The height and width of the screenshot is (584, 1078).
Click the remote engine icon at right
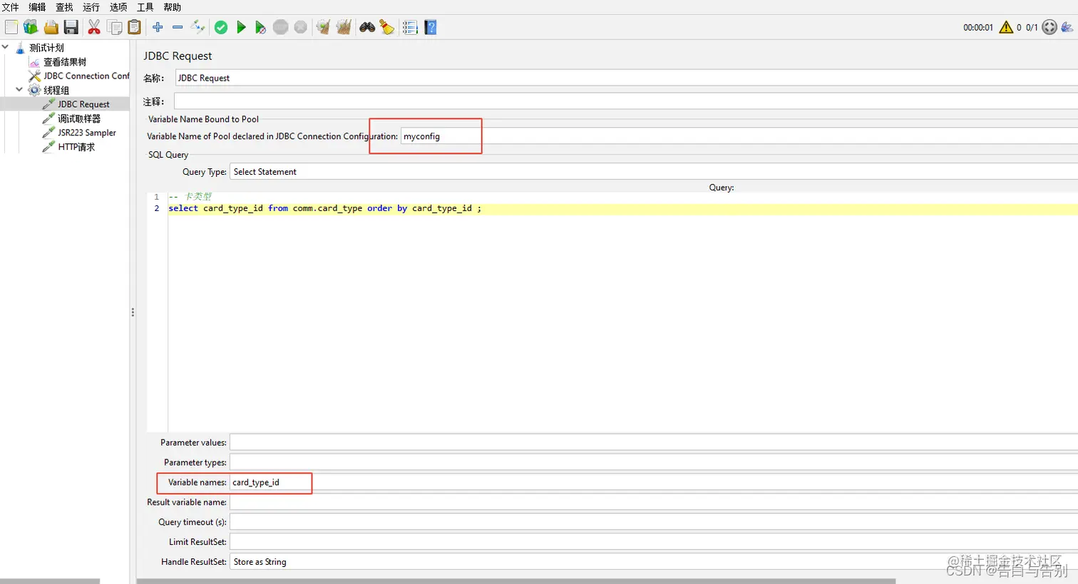pos(1067,27)
